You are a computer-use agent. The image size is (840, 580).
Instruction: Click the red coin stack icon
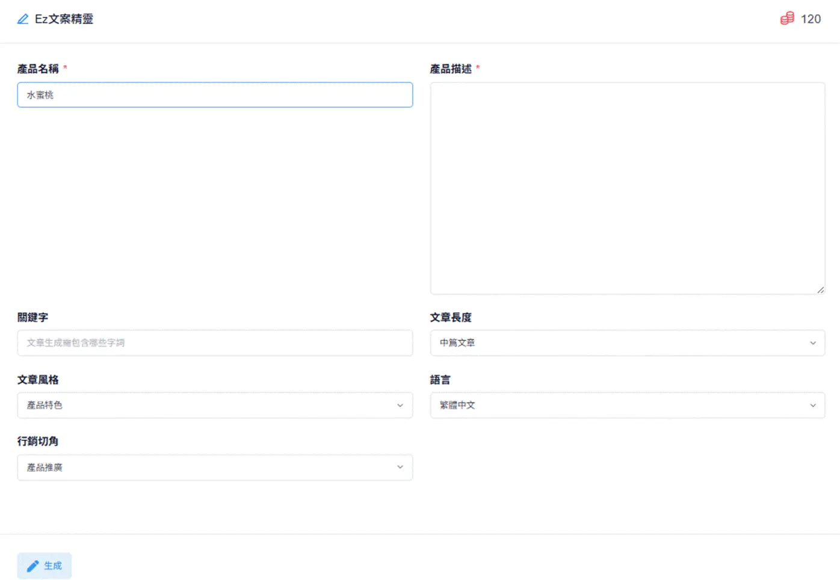[787, 19]
